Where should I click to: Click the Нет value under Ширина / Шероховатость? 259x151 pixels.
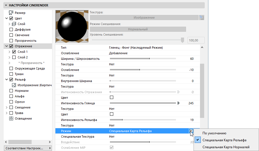click(x=112, y=64)
